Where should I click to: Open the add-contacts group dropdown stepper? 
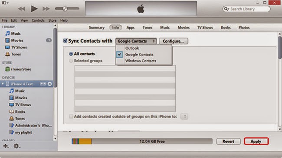184,116
